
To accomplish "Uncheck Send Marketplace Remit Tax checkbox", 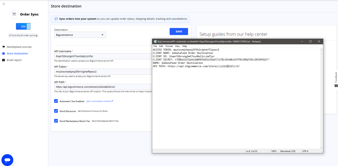I will [x=56, y=121].
